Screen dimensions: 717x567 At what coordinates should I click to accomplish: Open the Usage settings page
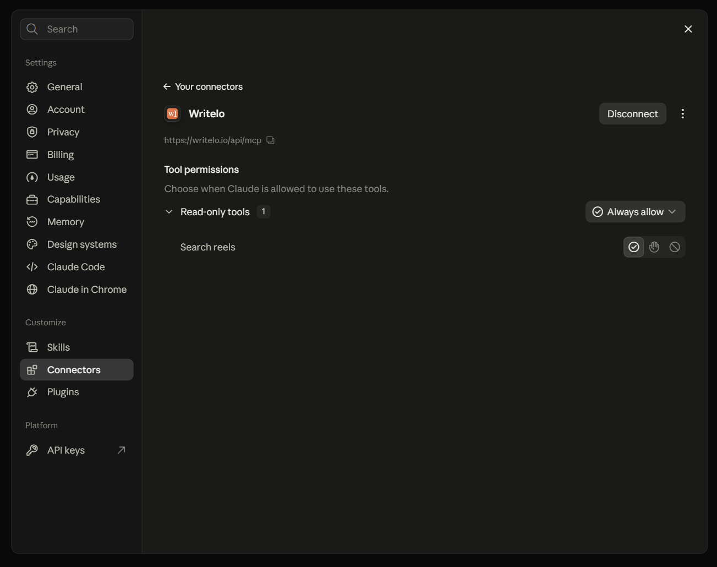click(76, 177)
